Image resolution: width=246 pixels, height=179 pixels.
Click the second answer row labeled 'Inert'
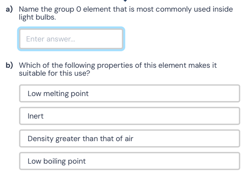[130, 116]
